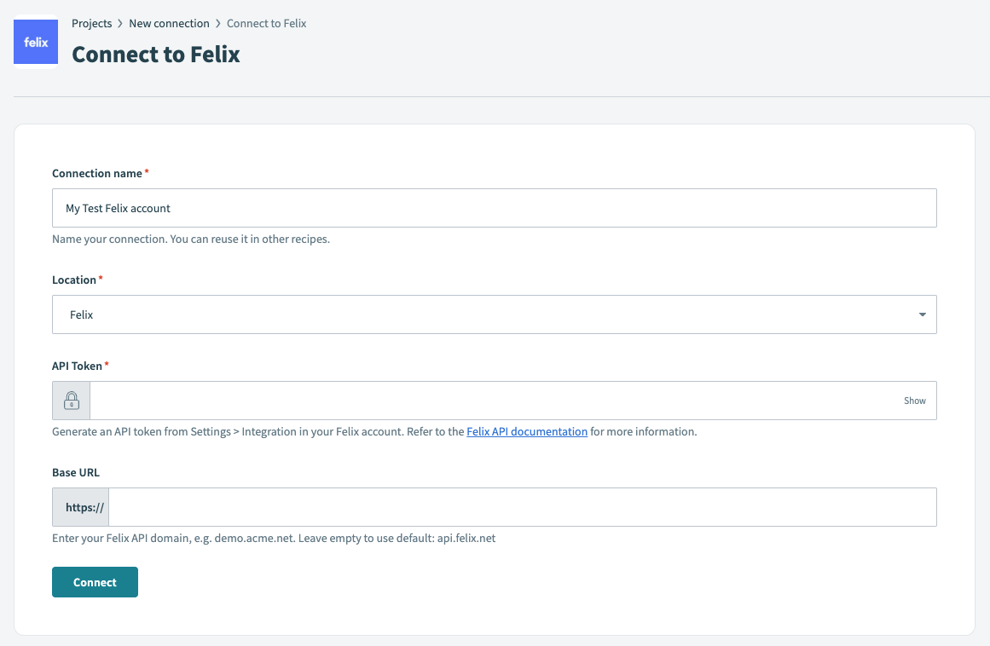990x646 pixels.
Task: Click the Location field label
Action: 74,280
